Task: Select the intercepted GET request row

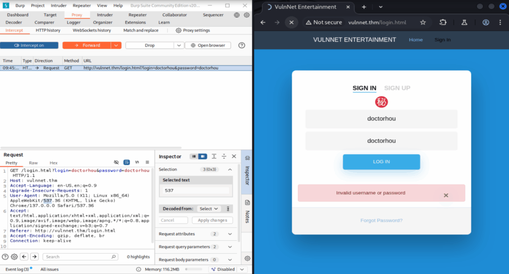Action: coord(126,68)
